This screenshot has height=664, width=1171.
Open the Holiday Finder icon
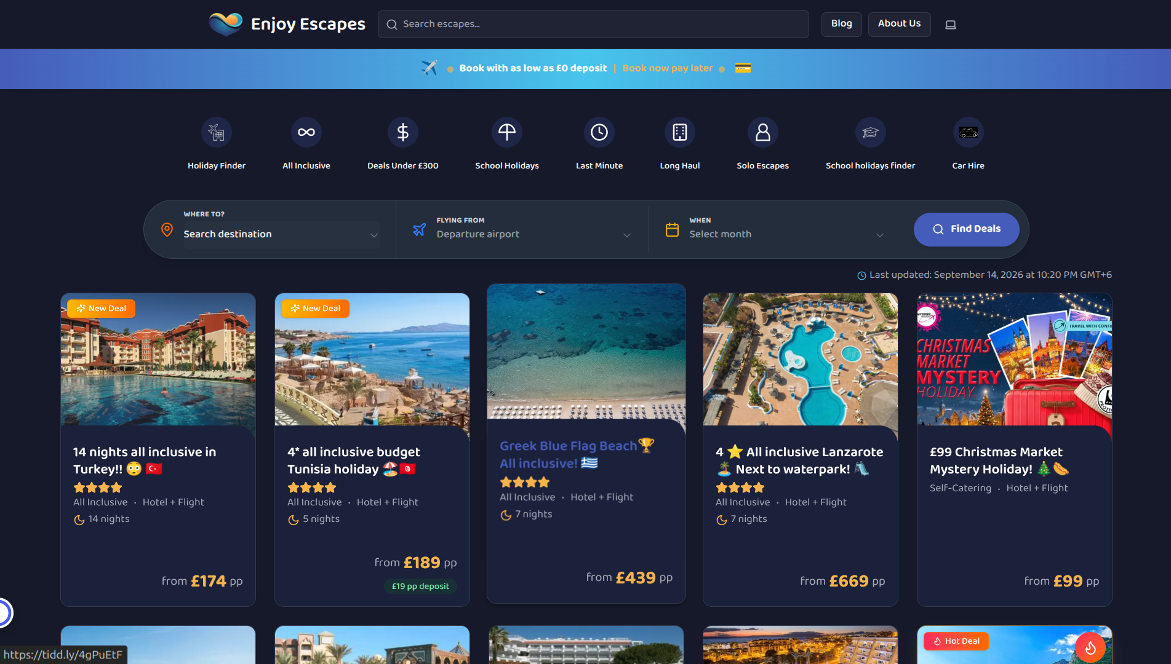tap(217, 132)
